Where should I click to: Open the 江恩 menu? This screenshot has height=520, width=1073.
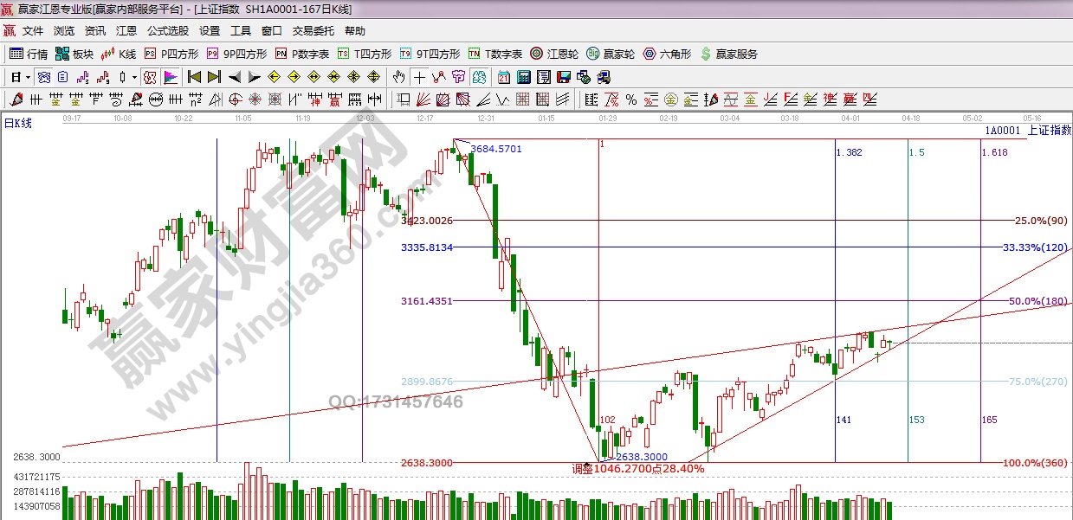(126, 30)
